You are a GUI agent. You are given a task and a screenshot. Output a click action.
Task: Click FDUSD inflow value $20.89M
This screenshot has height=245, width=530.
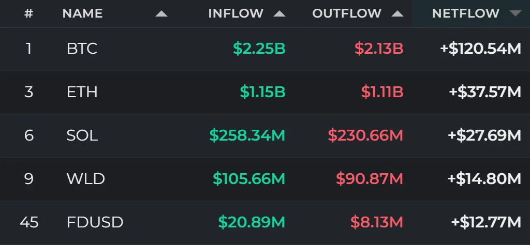pyautogui.click(x=252, y=222)
